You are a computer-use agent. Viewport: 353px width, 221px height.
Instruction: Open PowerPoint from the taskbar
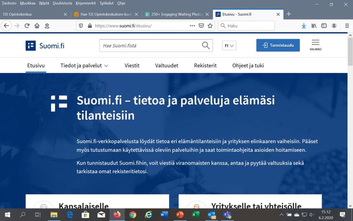pos(180,215)
